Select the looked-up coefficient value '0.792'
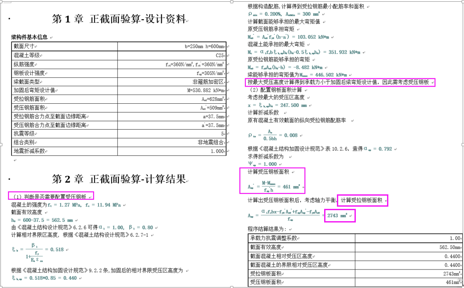This screenshot has width=464, height=288. tap(385, 149)
